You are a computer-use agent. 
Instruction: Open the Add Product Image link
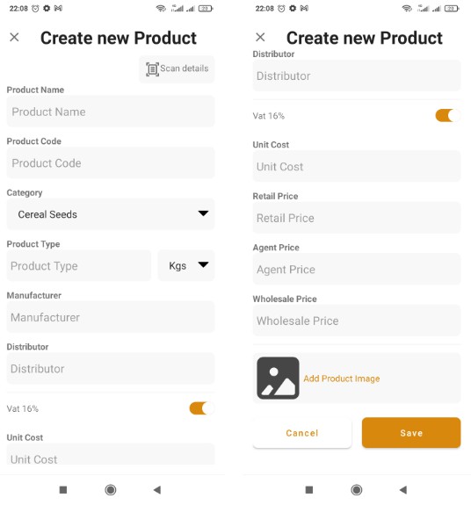pyautogui.click(x=342, y=379)
